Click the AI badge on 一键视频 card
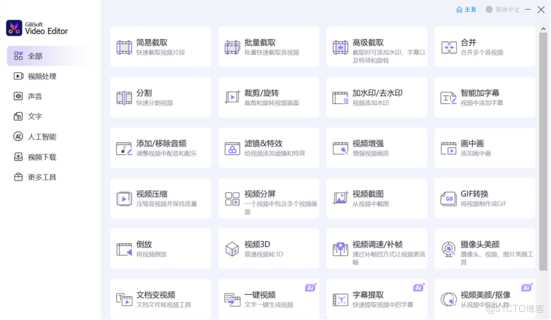 [311, 288]
